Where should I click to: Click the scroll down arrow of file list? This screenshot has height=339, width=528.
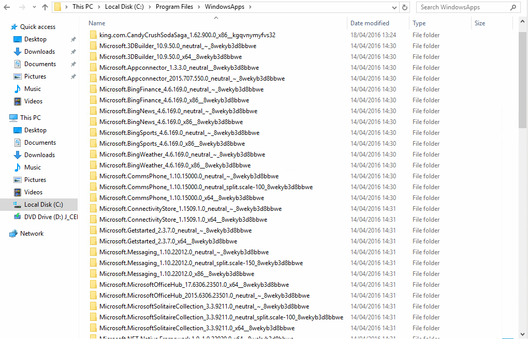tap(522, 335)
